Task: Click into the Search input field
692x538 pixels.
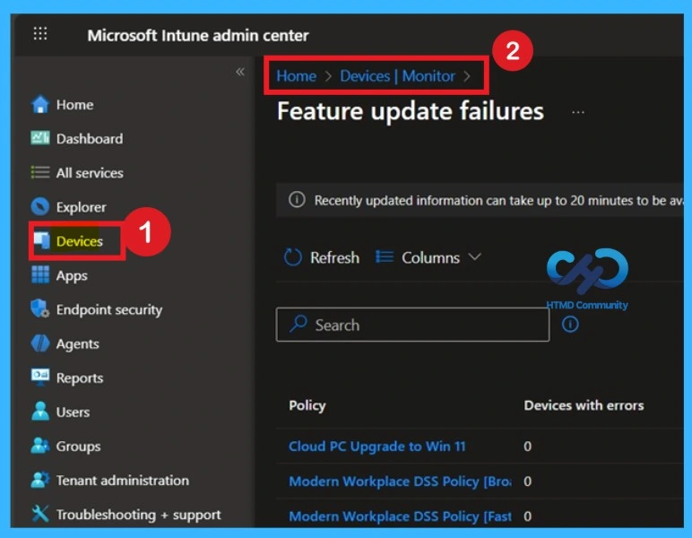Action: 412,325
